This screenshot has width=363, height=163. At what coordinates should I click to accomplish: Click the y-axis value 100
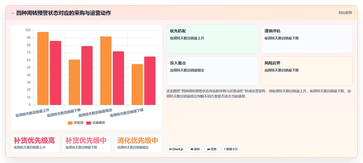pyautogui.click(x=28, y=30)
